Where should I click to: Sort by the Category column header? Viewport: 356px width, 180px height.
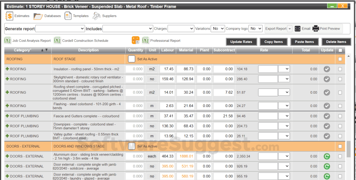[x=23, y=50]
